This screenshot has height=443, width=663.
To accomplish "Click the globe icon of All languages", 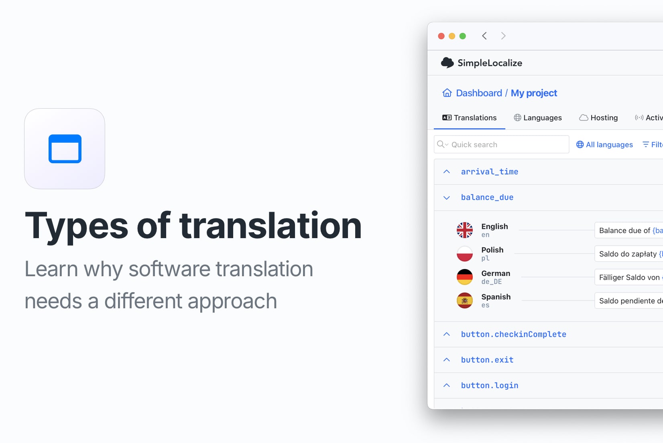I will click(x=580, y=144).
